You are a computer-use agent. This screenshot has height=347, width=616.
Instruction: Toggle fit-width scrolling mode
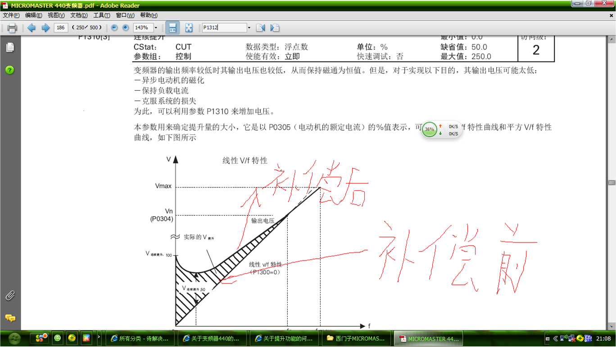(x=172, y=28)
